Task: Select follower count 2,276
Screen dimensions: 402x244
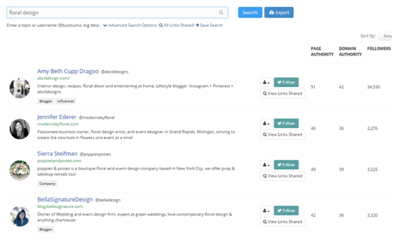Action: click(373, 128)
